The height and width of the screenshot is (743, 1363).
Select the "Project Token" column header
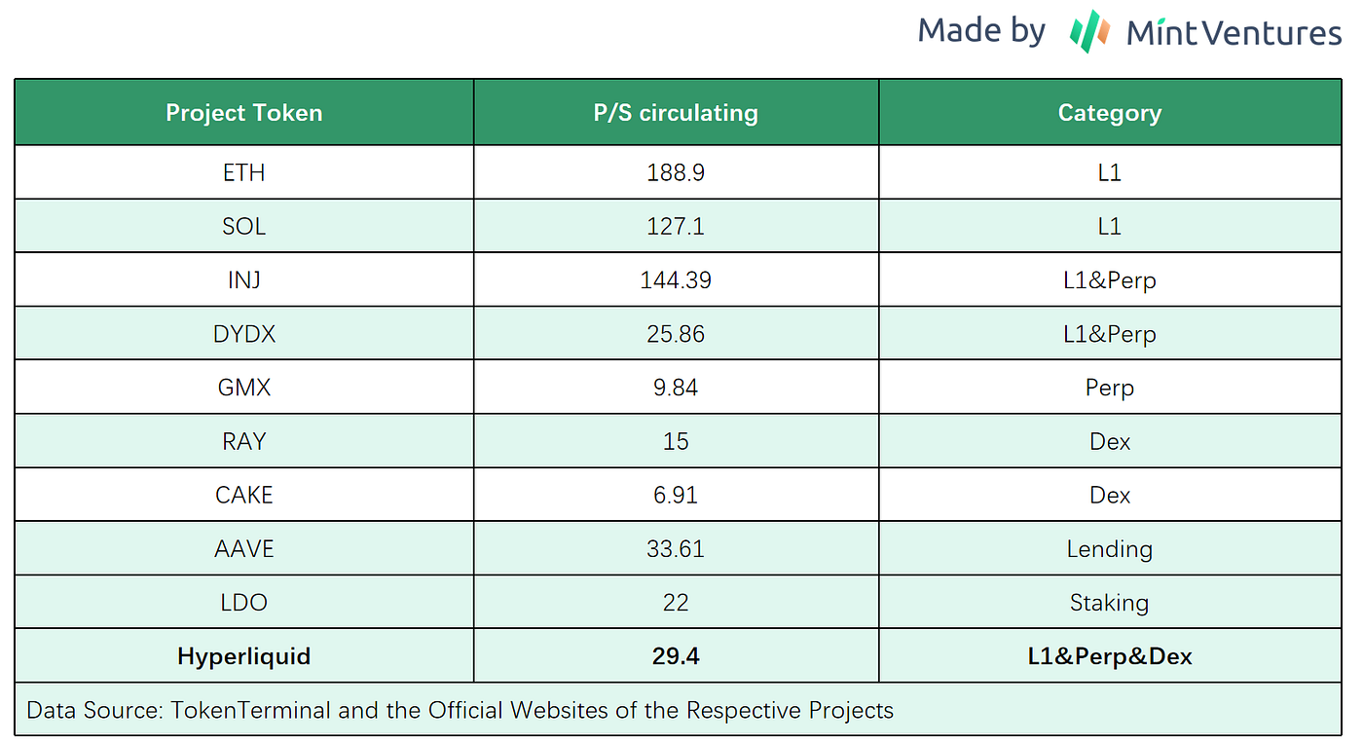244,113
